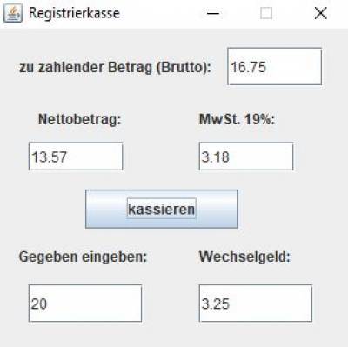Click the greyed-out maximize window icon
Image resolution: width=348 pixels, height=347 pixels.
coord(266,13)
